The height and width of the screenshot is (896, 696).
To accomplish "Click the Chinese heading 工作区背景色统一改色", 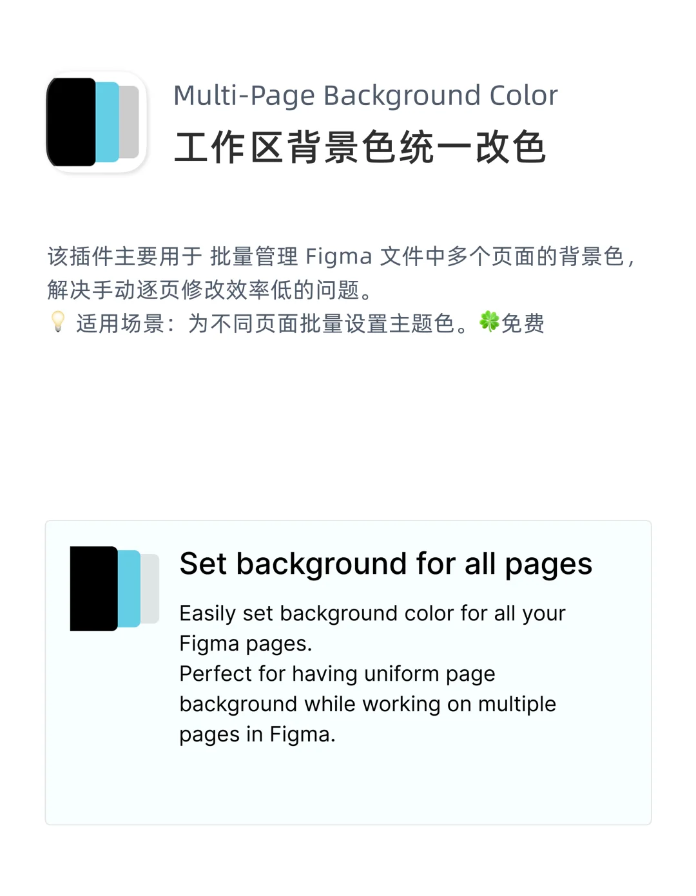I will (x=360, y=147).
